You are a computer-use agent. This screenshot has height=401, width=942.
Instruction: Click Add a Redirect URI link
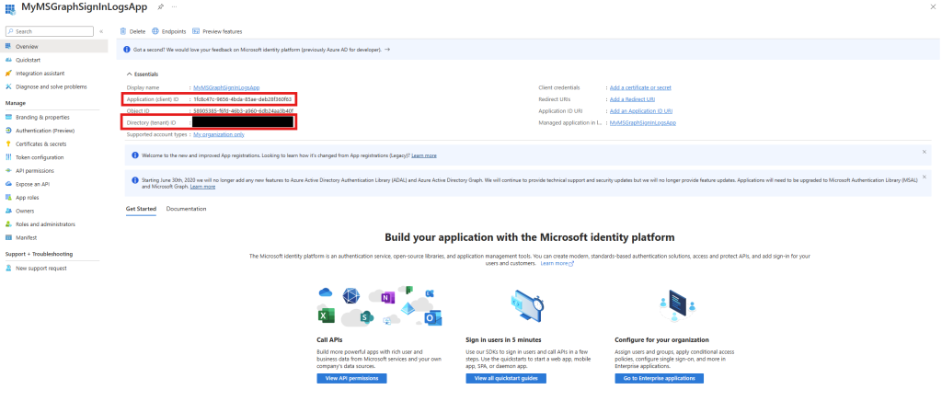click(x=632, y=99)
